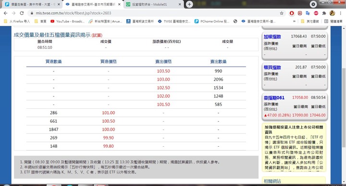
Task: Open the 臺指期061 futures link
Action: click(x=274, y=98)
